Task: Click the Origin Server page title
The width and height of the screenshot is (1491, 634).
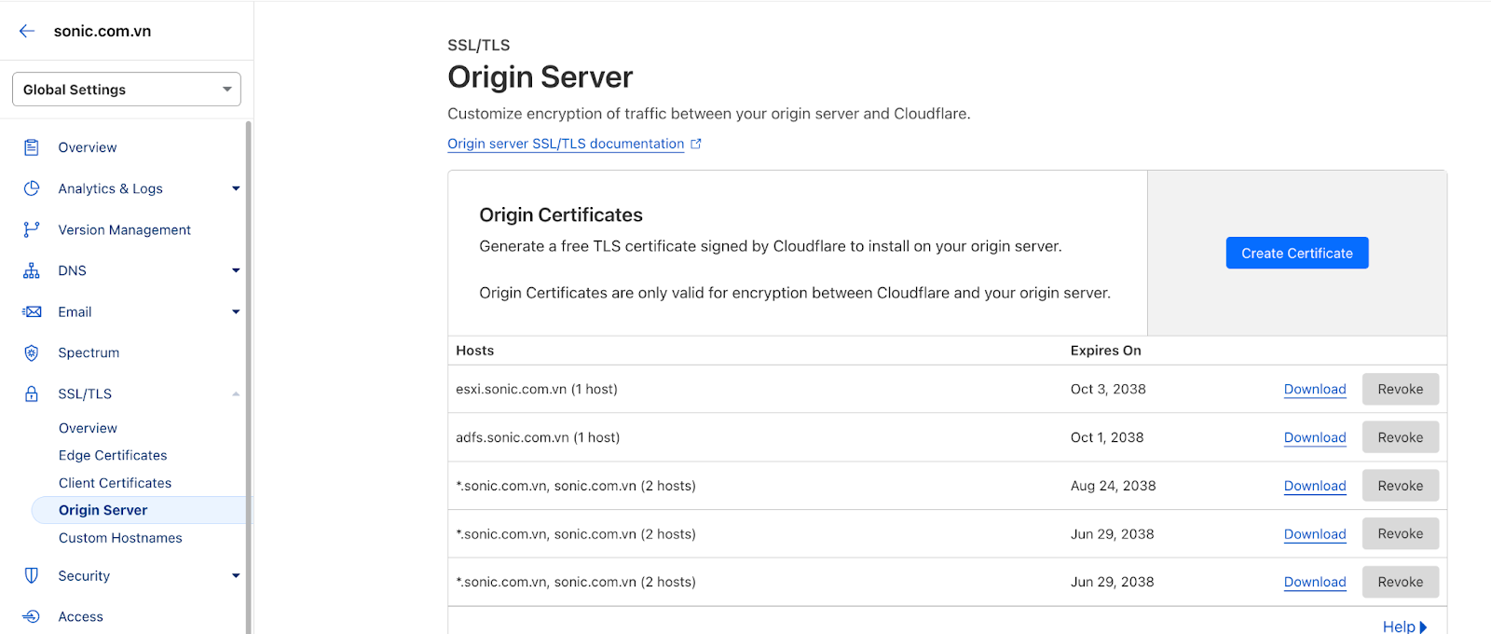Action: pos(540,76)
